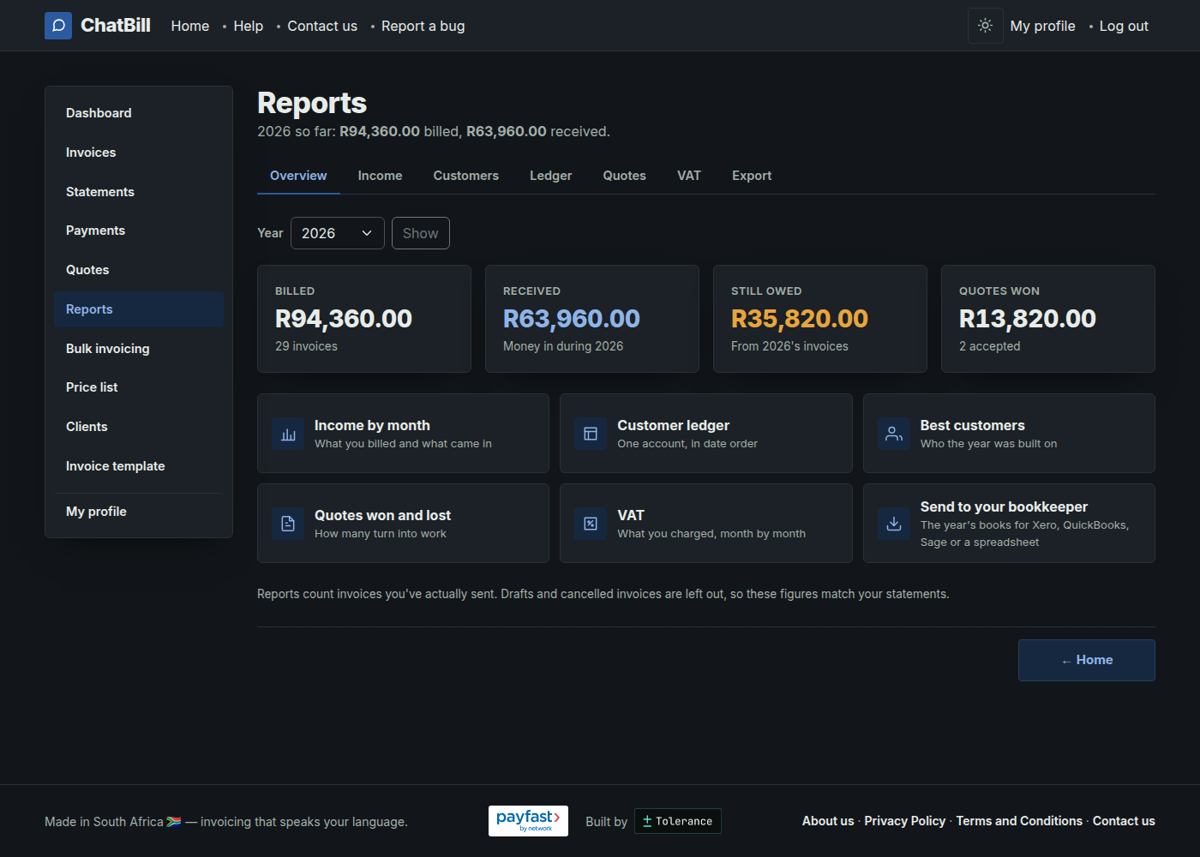Click the "29 invoices" text
Viewport: 1200px width, 857px height.
[x=306, y=346]
